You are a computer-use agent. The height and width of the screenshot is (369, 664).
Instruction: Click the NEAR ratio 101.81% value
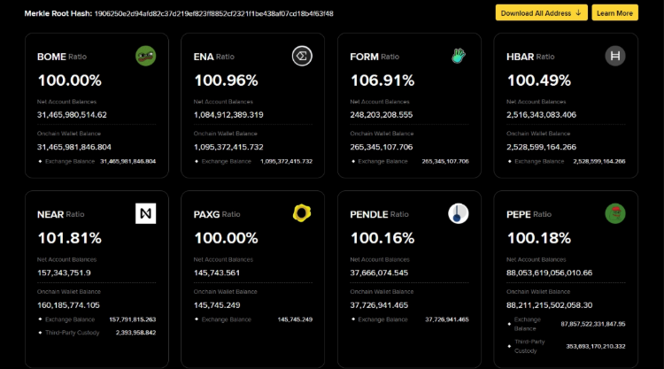point(69,238)
